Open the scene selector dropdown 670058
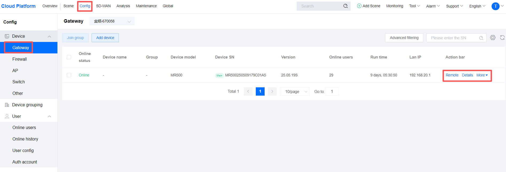This screenshot has width=506, height=172. (x=112, y=21)
